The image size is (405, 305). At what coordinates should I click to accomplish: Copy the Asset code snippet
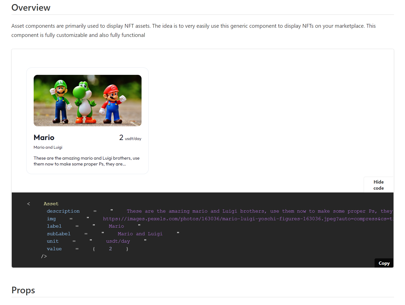(384, 263)
